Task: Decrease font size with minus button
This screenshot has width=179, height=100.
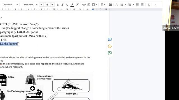Action: (41, 5)
